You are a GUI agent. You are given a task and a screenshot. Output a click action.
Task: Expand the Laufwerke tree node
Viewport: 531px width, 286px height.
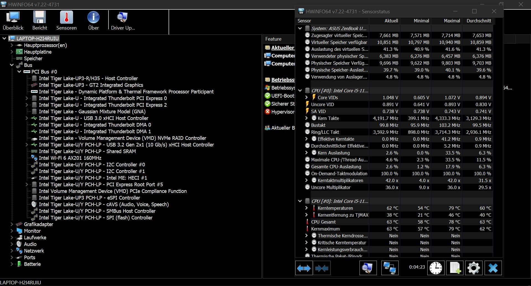pos(12,237)
